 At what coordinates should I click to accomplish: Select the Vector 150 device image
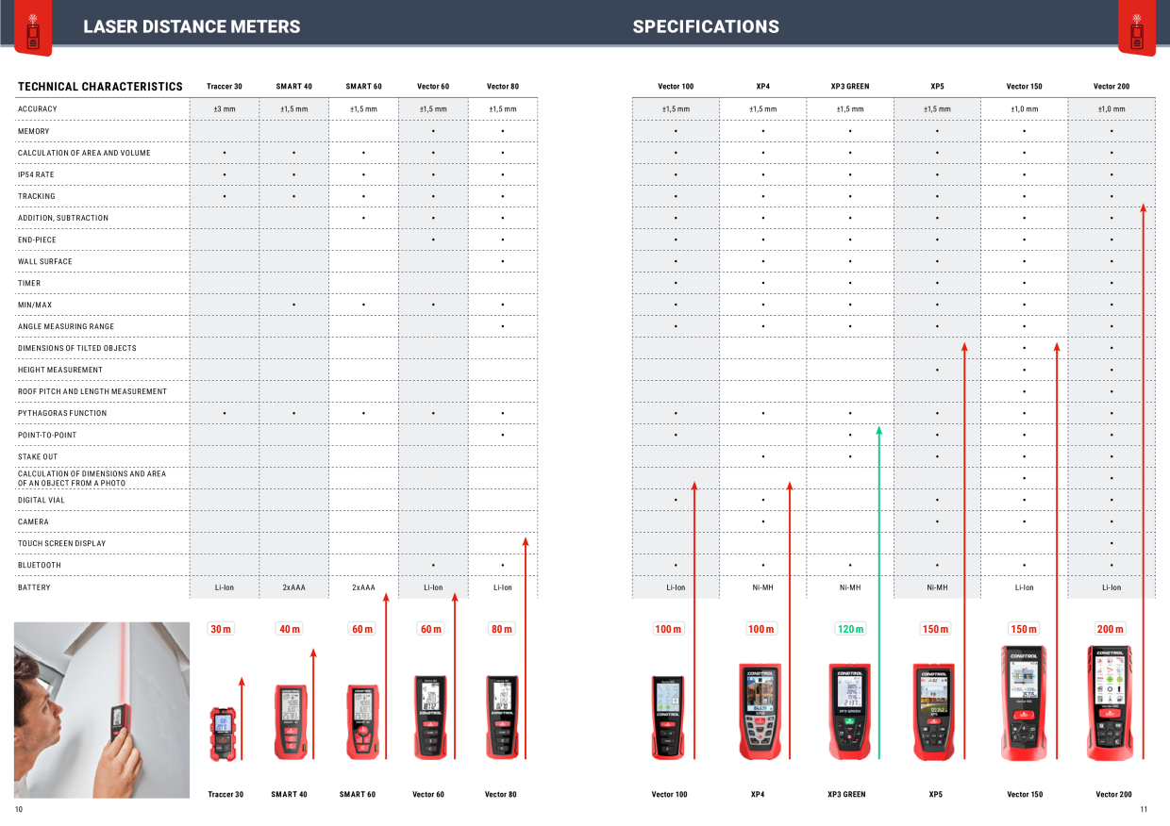[1024, 703]
